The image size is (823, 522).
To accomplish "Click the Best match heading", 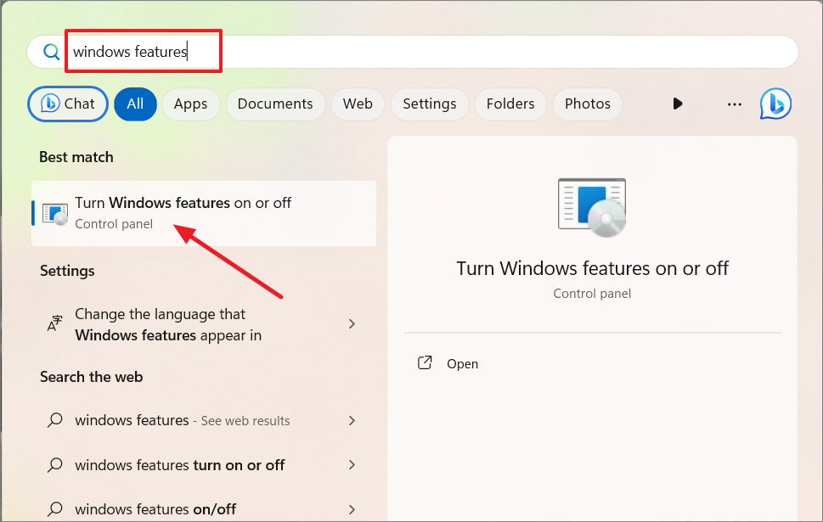I will pos(76,157).
